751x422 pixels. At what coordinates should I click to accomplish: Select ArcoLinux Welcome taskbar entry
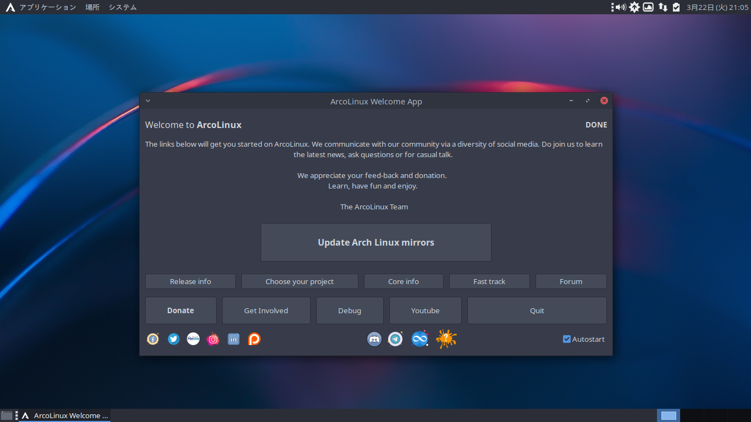point(65,415)
